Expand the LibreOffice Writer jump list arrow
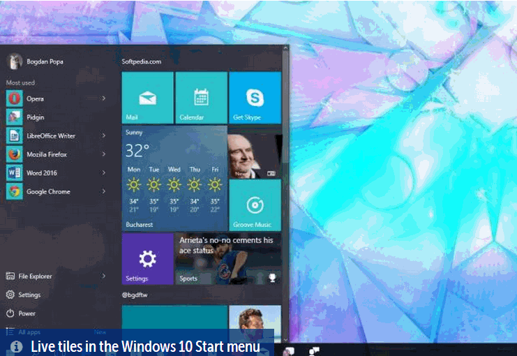This screenshot has height=356, width=517. point(103,135)
